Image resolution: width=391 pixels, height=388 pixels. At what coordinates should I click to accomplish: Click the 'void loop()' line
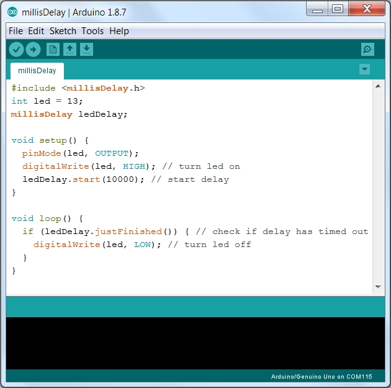[x=47, y=219]
